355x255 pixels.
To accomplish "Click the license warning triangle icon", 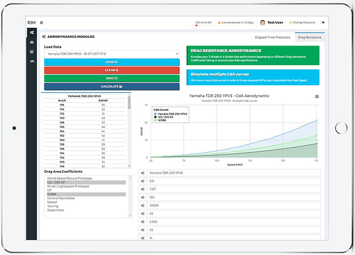I will click(x=219, y=22).
